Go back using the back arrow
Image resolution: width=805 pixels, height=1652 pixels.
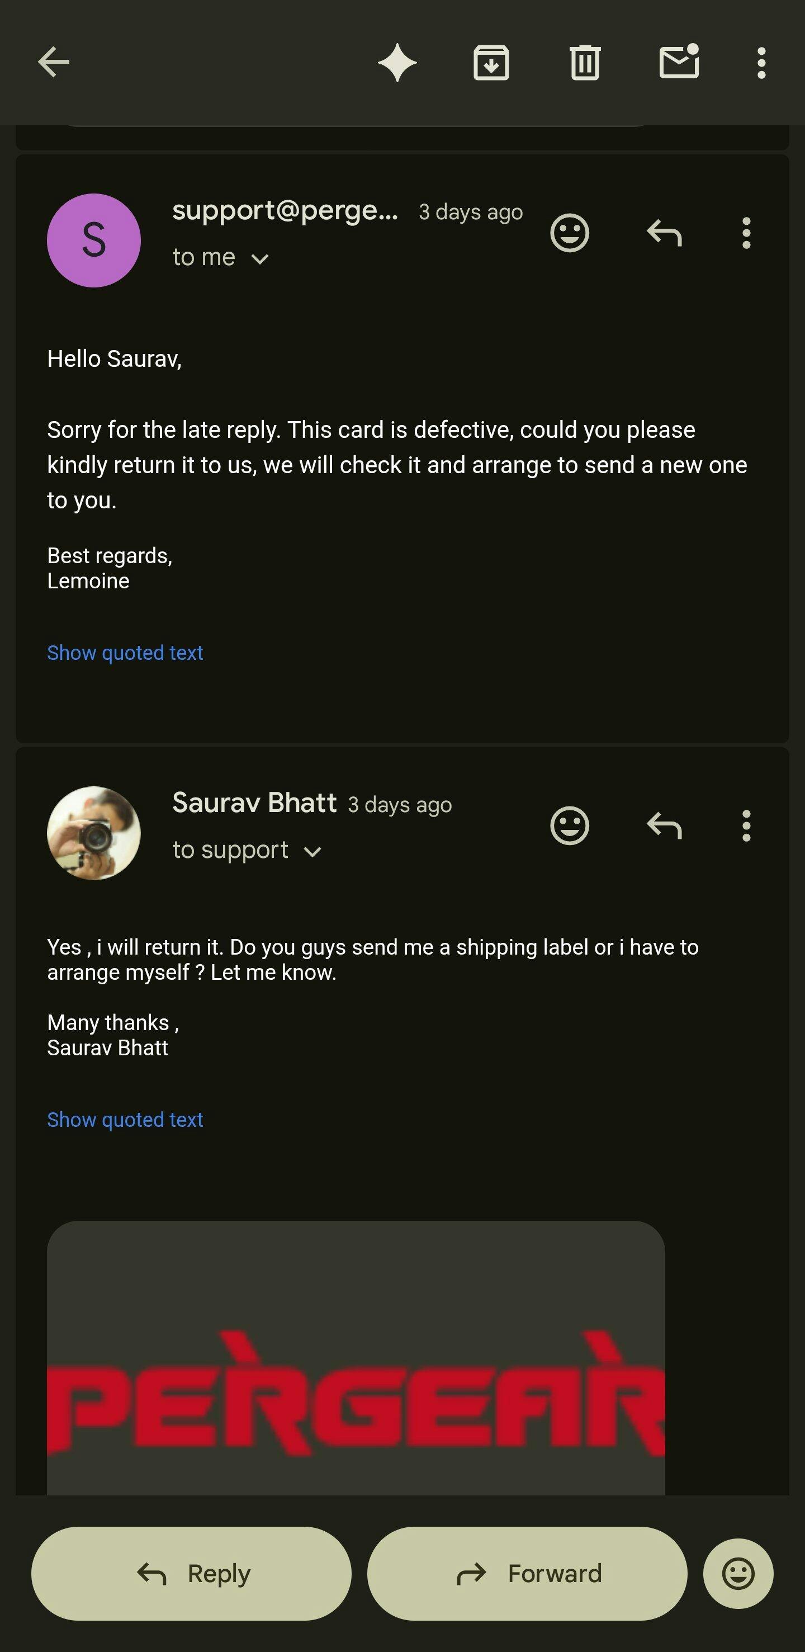coord(54,62)
